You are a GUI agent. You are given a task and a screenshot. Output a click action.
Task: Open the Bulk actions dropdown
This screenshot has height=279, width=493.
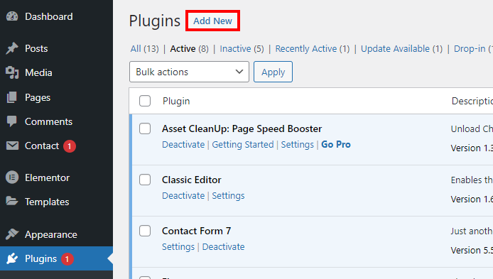[189, 72]
